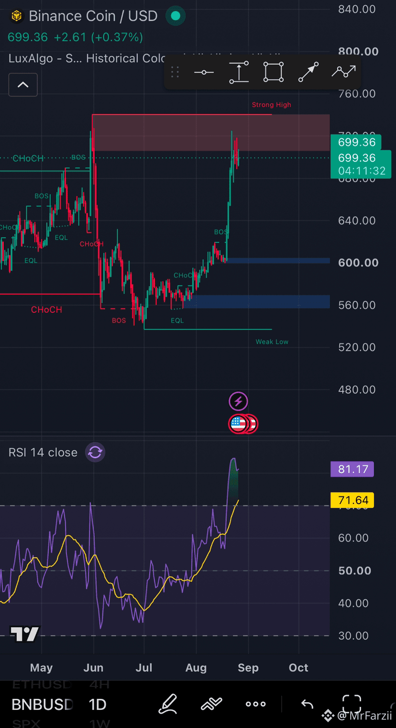Tap the Binance Coin logo icon
Image resolution: width=396 pixels, height=728 pixels.
pyautogui.click(x=17, y=16)
